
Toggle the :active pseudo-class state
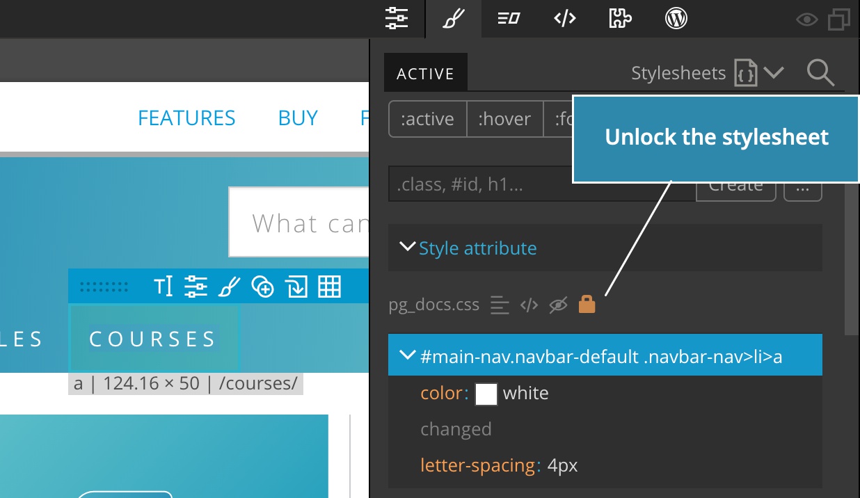pyautogui.click(x=427, y=119)
